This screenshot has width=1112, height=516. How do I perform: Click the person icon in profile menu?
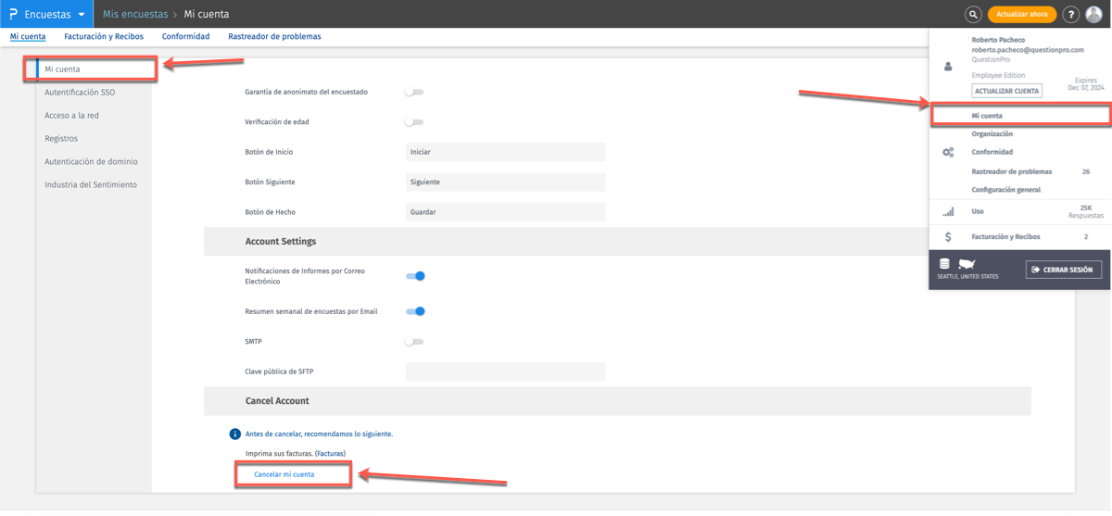click(x=948, y=67)
